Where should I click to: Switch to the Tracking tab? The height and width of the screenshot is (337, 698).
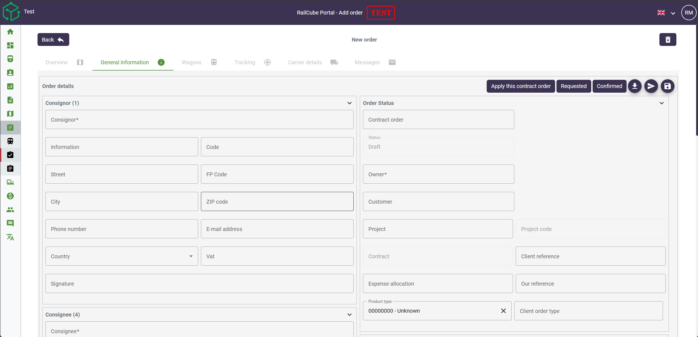[253, 62]
